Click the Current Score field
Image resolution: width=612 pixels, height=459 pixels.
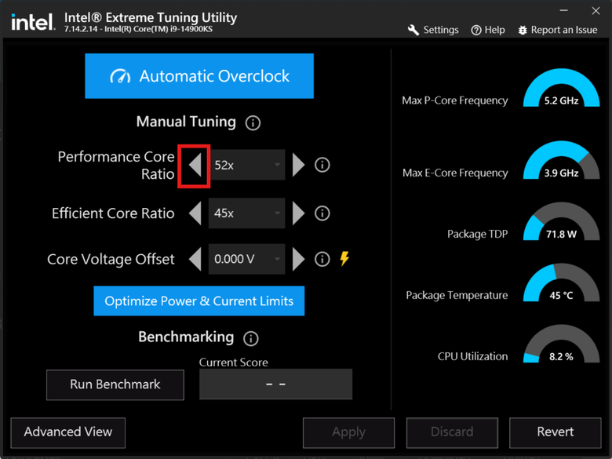pos(275,384)
